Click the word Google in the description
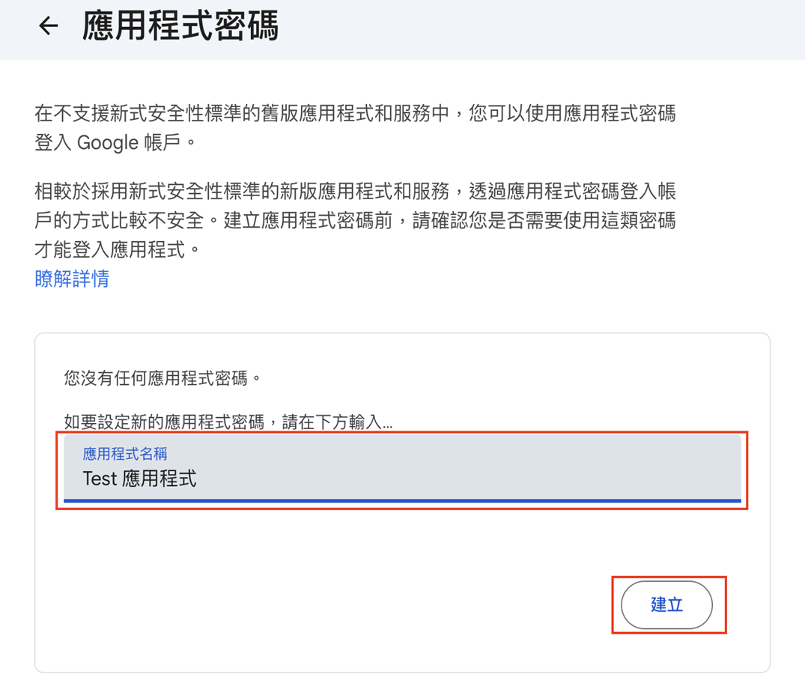This screenshot has width=805, height=689. [x=107, y=142]
